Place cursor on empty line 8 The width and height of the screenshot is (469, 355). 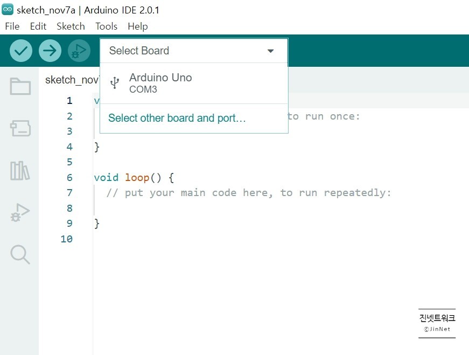pos(281,208)
